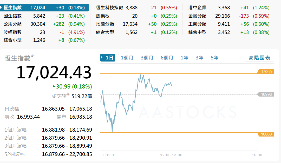Switch the chart to 1個月
Viewport: 281px width, 163px height.
[x=127, y=58]
